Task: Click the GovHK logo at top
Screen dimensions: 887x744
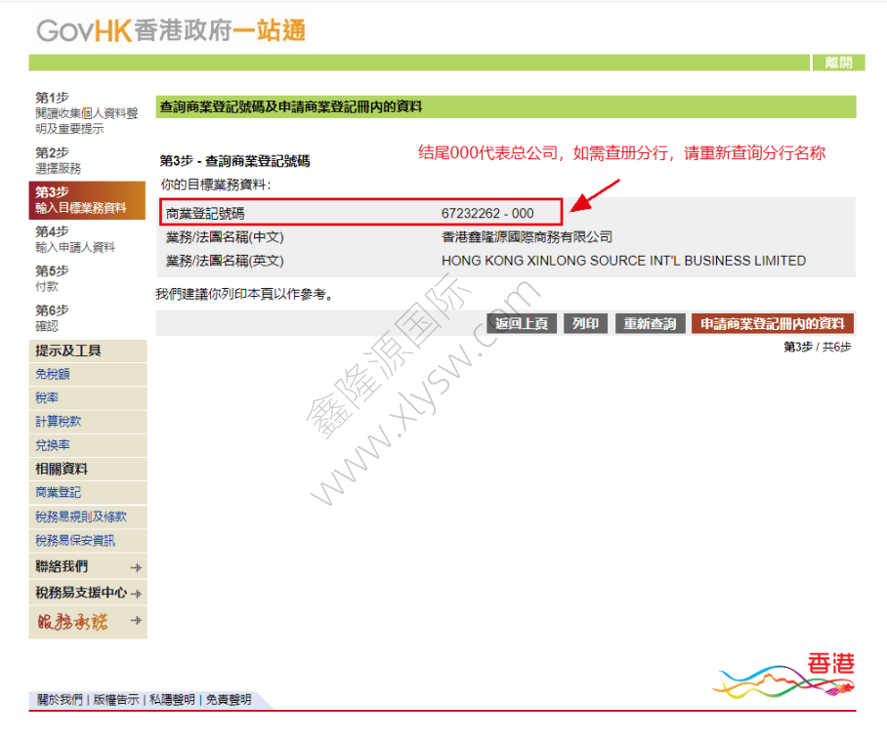Action: (x=171, y=31)
